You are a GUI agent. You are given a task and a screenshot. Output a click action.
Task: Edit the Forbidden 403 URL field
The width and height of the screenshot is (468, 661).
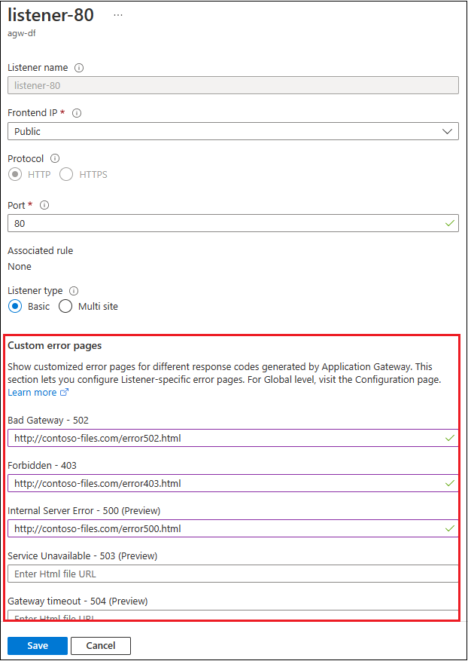coord(233,483)
